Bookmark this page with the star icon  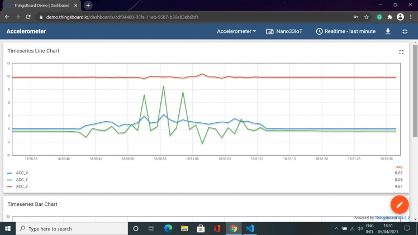pos(366,17)
